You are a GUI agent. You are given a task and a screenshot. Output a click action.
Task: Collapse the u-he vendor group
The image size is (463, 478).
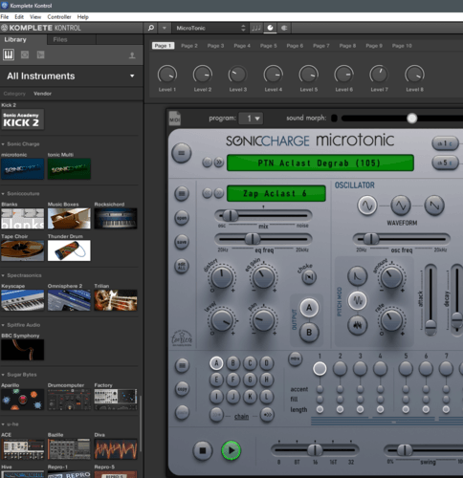[x=3, y=424]
